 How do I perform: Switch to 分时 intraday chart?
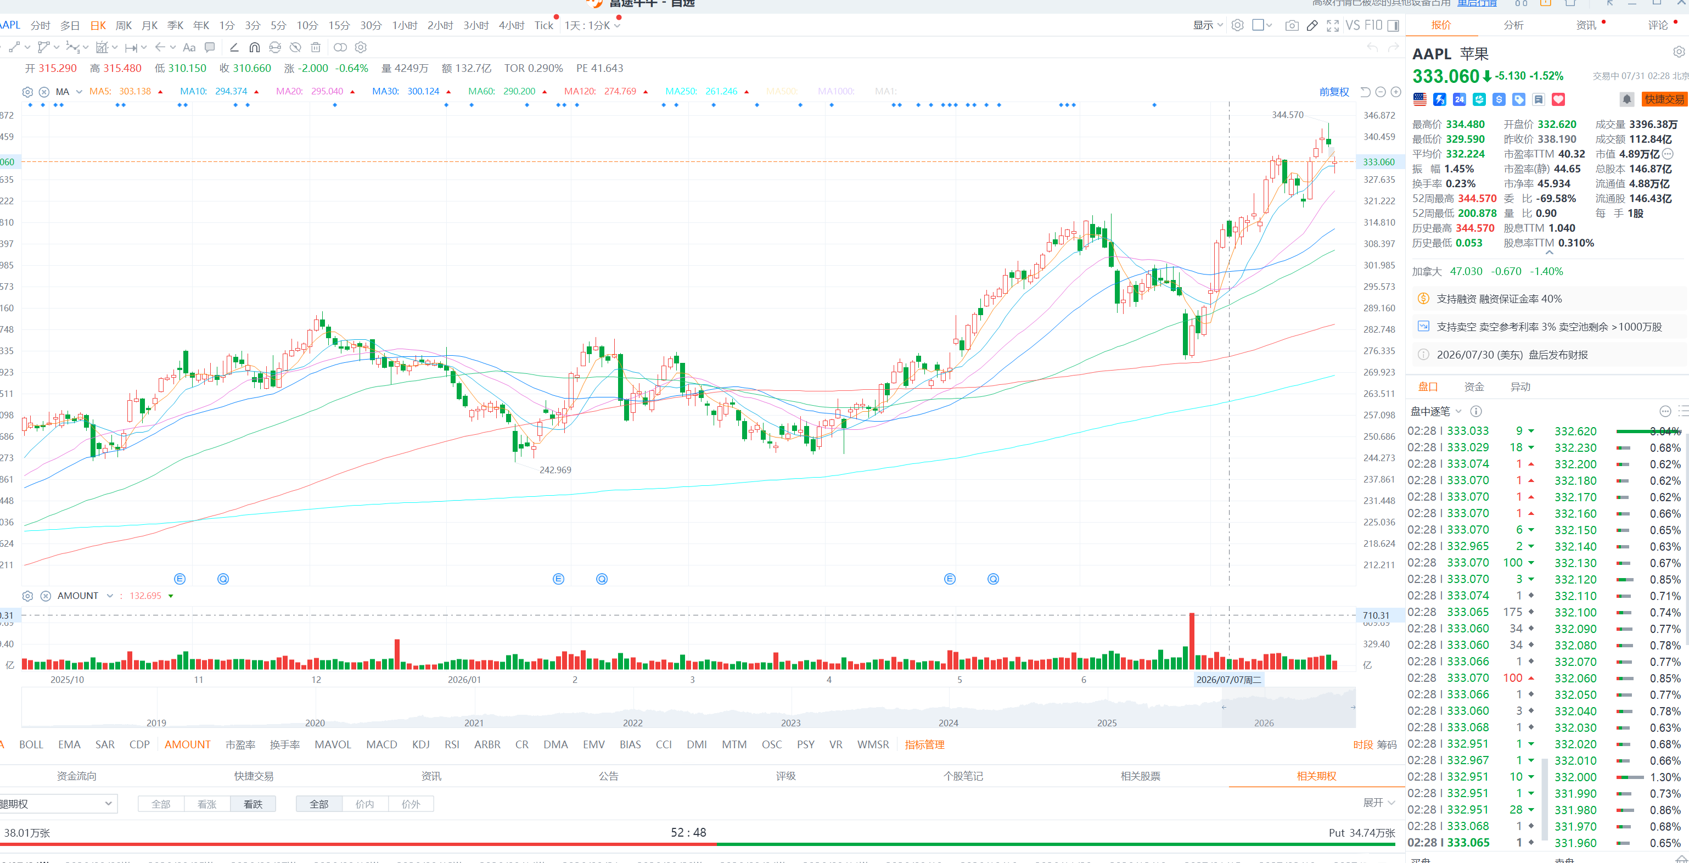pos(41,26)
